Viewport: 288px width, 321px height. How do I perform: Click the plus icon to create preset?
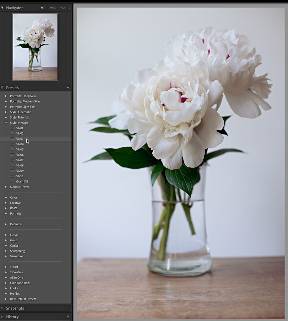coord(68,88)
